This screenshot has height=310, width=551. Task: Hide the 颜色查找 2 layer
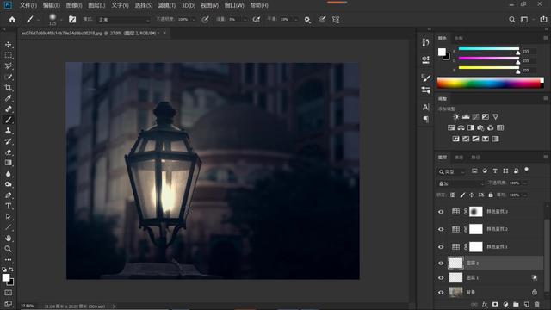441,229
